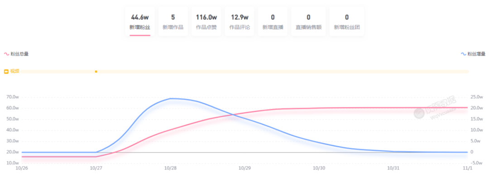The width and height of the screenshot is (489, 180).
Task: Select the 新增粉丝团 metric card
Action: click(347, 22)
